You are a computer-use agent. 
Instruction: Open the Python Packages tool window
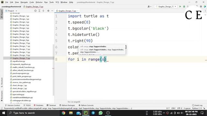(67, 105)
